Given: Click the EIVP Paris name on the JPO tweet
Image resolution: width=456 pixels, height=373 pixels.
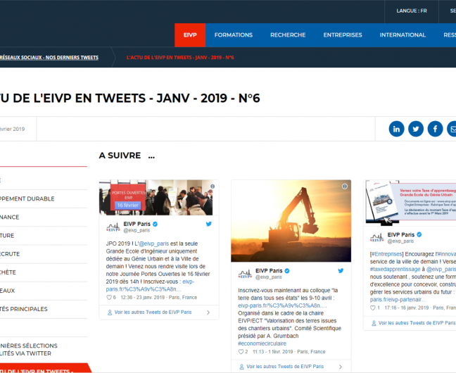Looking at the screenshot, I should click(137, 224).
